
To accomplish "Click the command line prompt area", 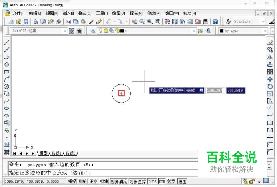I will click(x=103, y=172).
